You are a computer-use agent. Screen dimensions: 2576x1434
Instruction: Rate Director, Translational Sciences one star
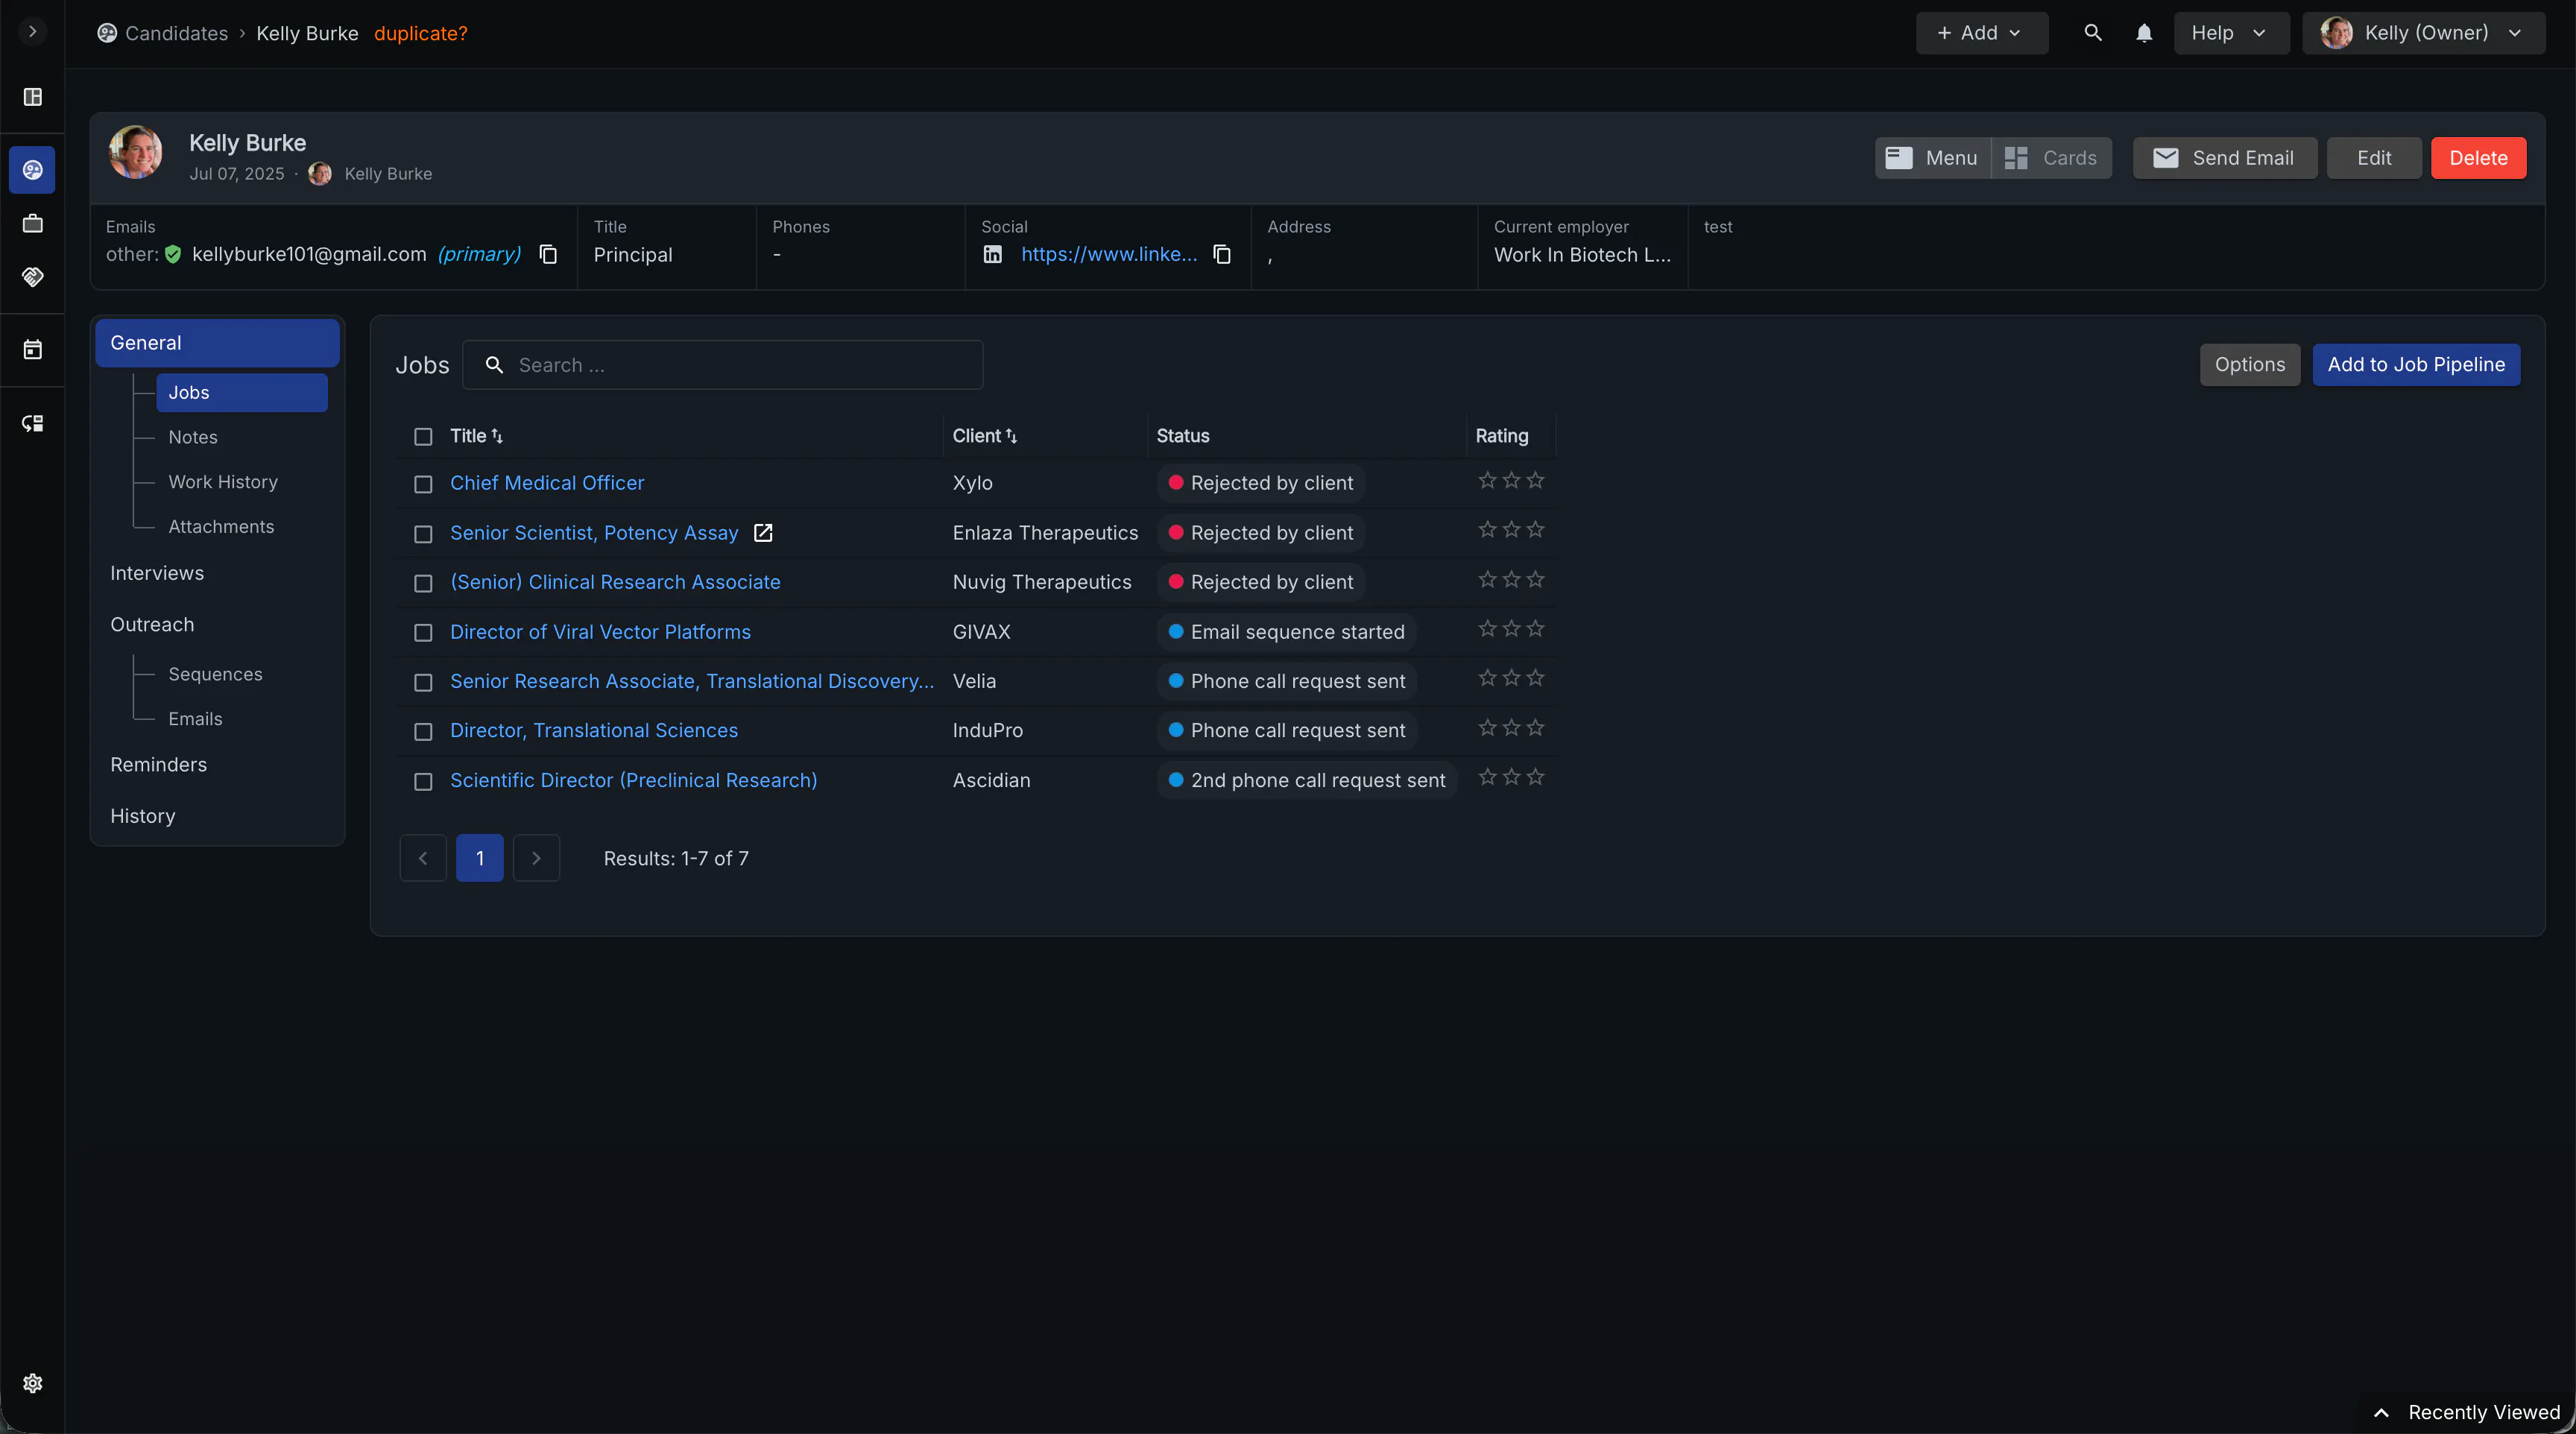(1487, 727)
